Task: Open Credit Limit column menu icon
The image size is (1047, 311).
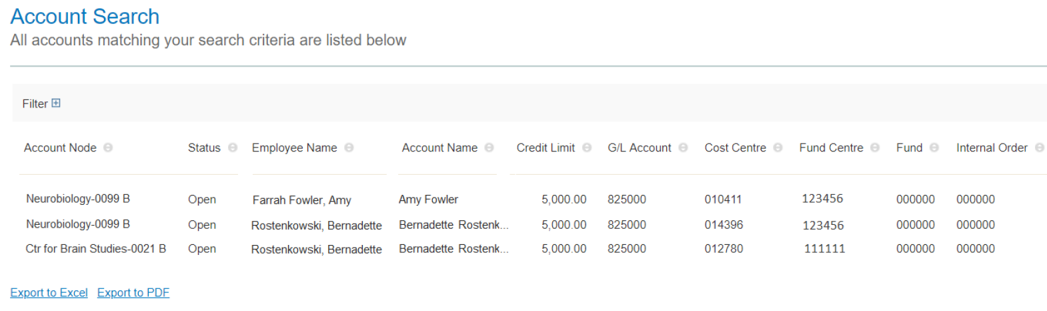Action: (587, 147)
